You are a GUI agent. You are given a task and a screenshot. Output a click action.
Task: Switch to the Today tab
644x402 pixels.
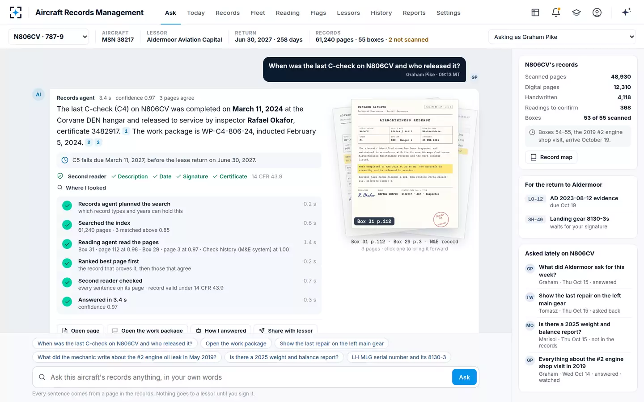tap(196, 13)
